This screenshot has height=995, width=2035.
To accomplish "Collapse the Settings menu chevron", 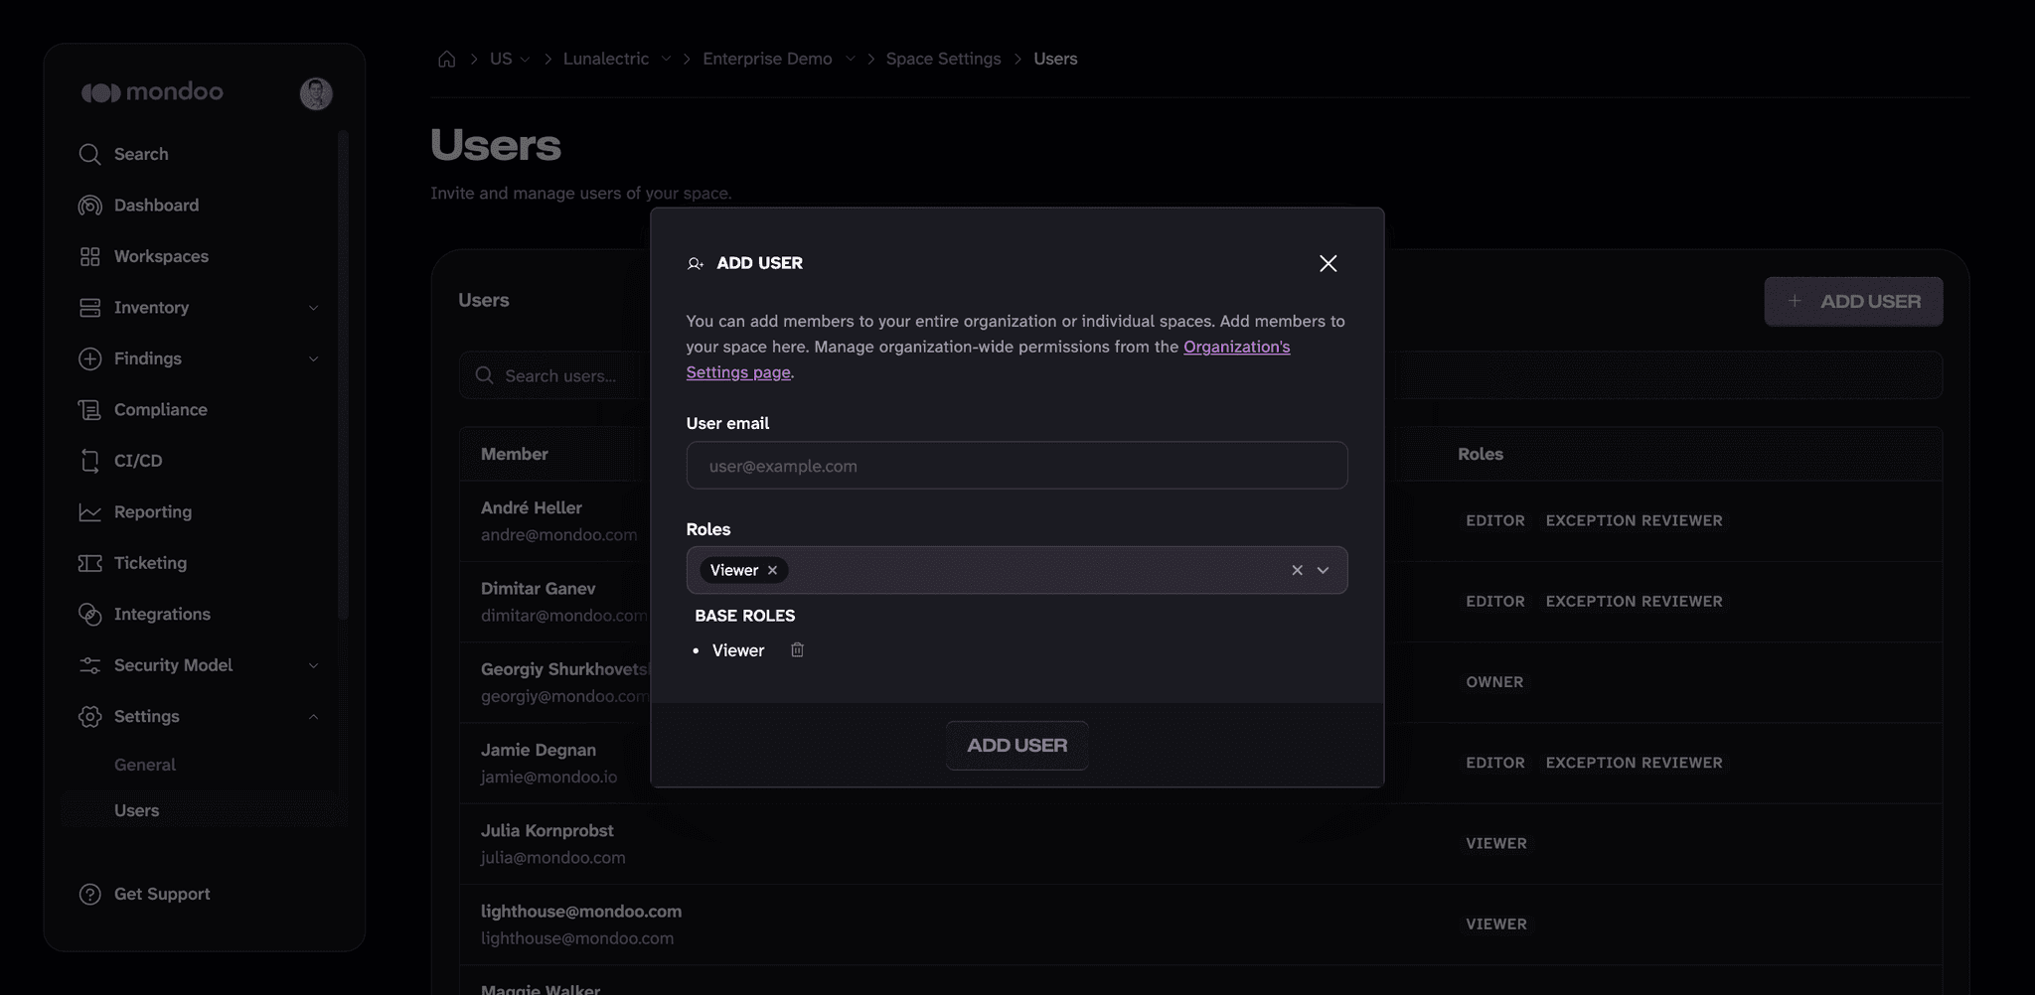I will (313, 717).
